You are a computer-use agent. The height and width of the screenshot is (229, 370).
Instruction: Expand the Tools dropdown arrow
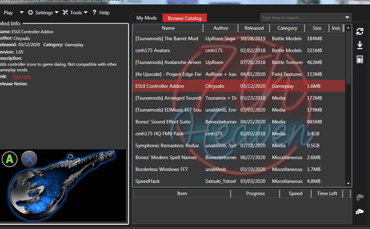(x=86, y=13)
